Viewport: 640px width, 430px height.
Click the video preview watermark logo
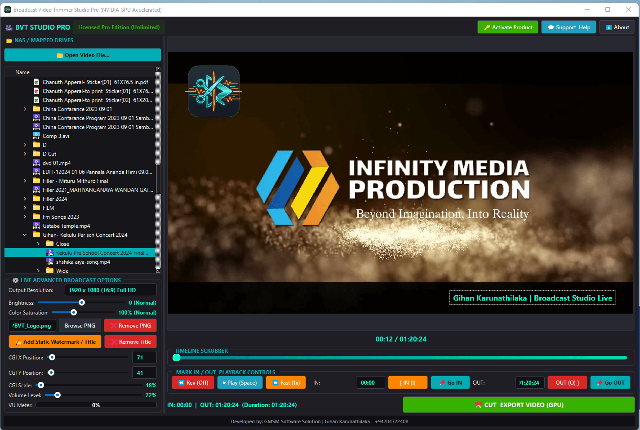(x=214, y=92)
